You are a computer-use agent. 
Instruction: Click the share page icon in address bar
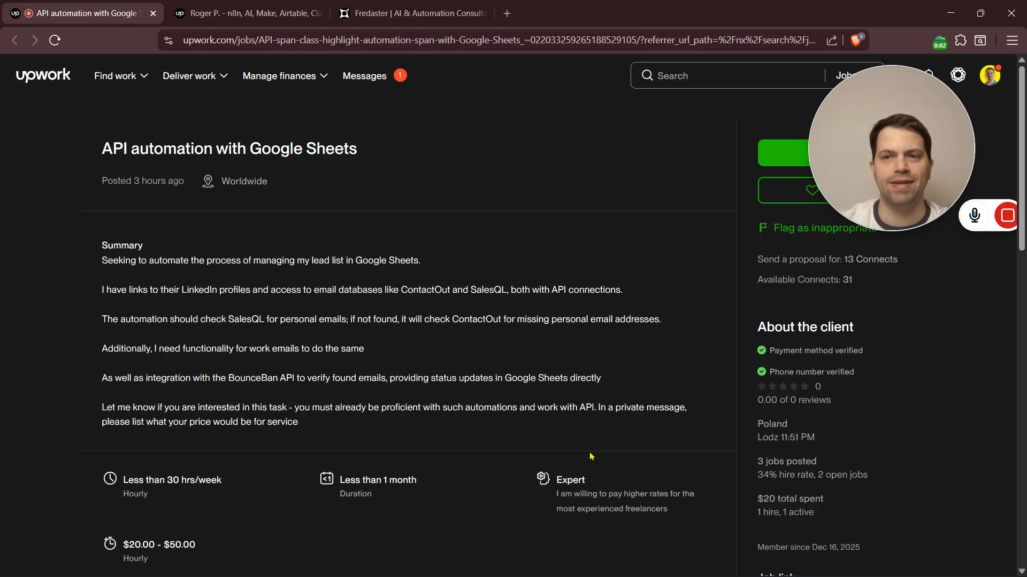832,41
